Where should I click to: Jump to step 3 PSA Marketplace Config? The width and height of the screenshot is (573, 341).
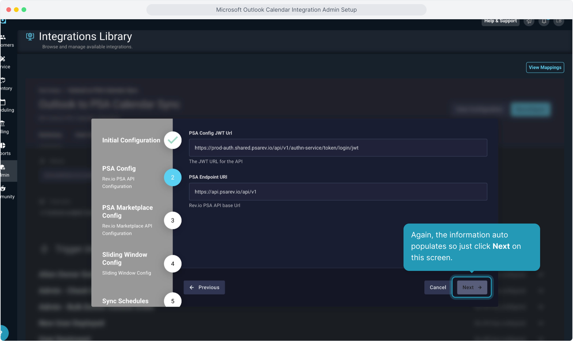[173, 220]
